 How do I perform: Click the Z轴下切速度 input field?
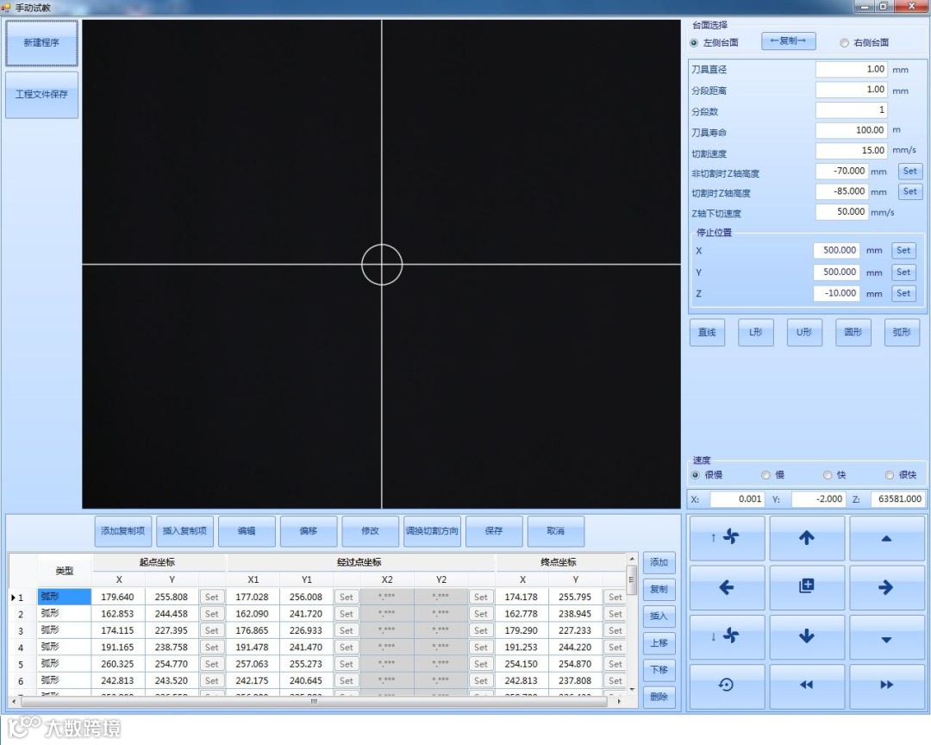[841, 211]
